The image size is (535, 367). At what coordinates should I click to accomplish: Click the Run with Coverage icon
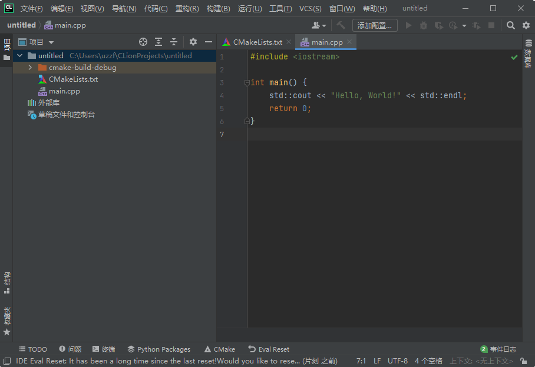coord(438,25)
